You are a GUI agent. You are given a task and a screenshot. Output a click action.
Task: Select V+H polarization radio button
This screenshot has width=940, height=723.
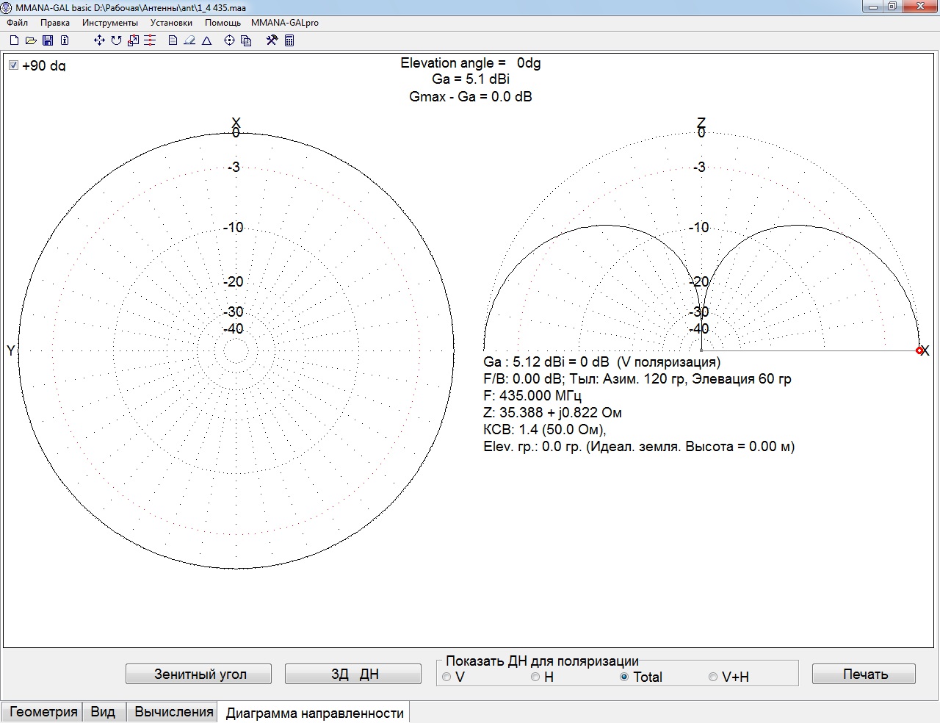713,677
